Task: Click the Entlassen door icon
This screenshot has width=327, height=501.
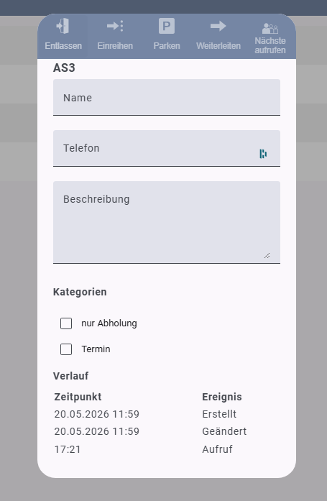Action: [x=63, y=26]
